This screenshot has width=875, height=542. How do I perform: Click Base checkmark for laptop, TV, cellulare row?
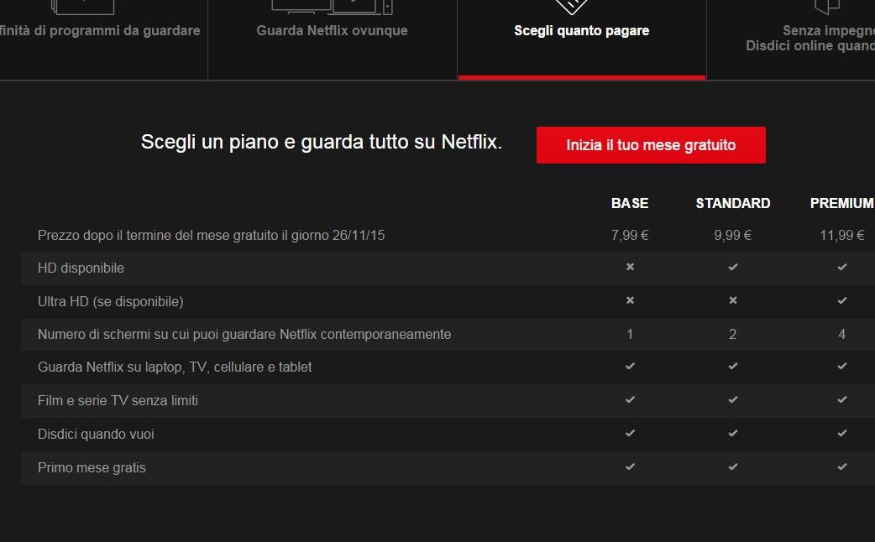tap(630, 367)
